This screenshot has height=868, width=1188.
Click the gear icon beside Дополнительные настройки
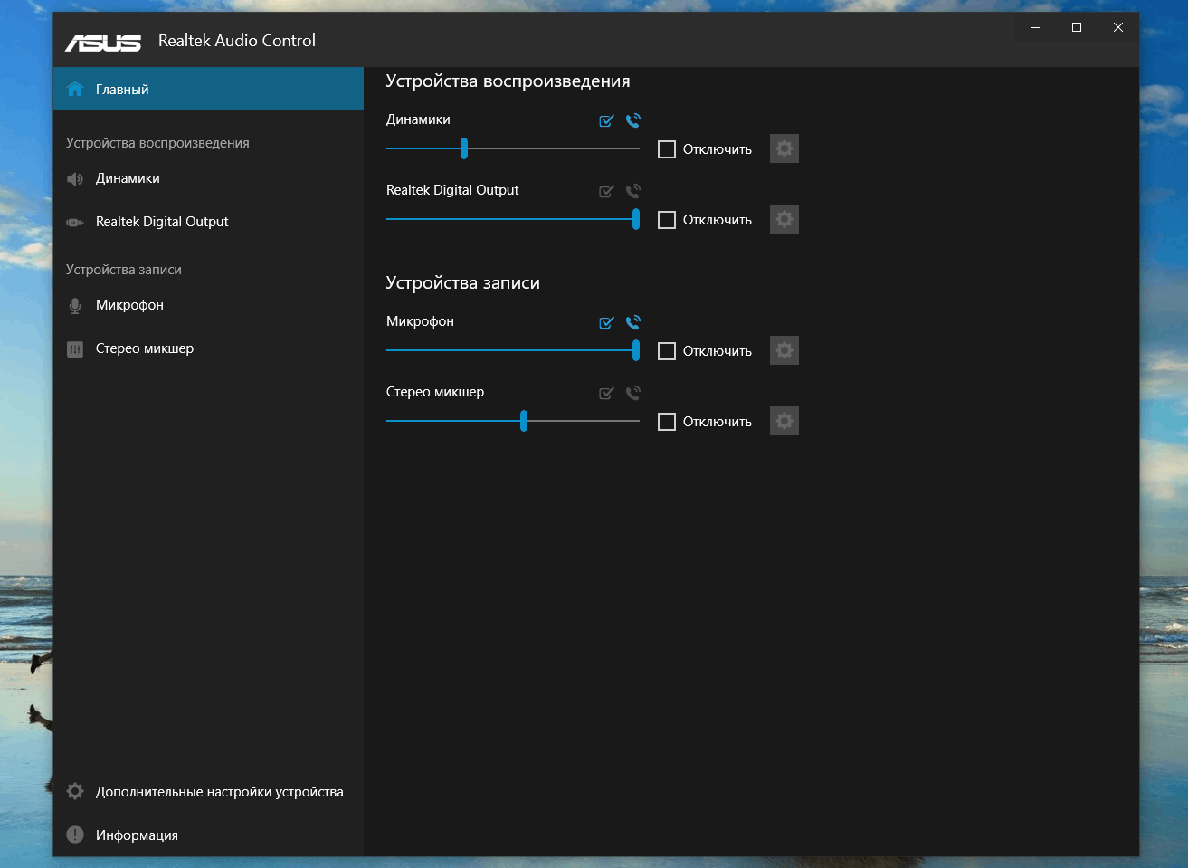pos(75,791)
